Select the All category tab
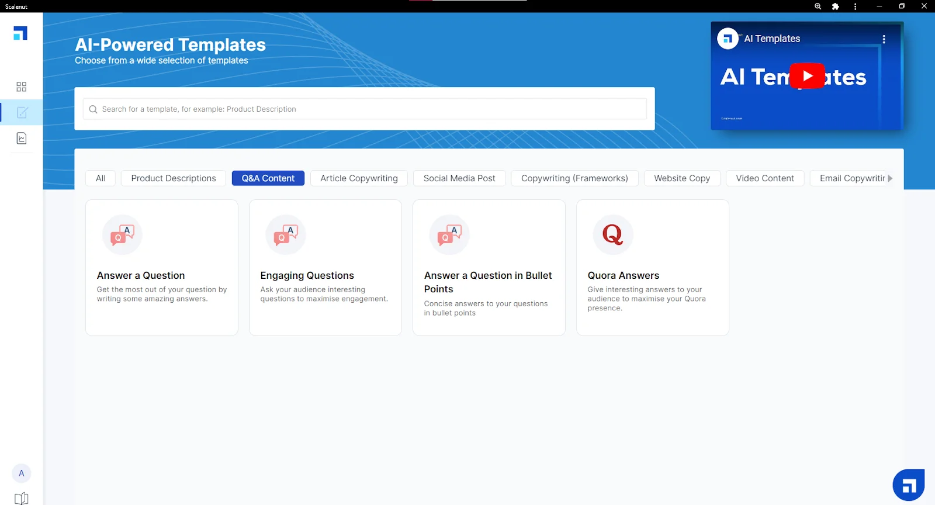 [101, 178]
